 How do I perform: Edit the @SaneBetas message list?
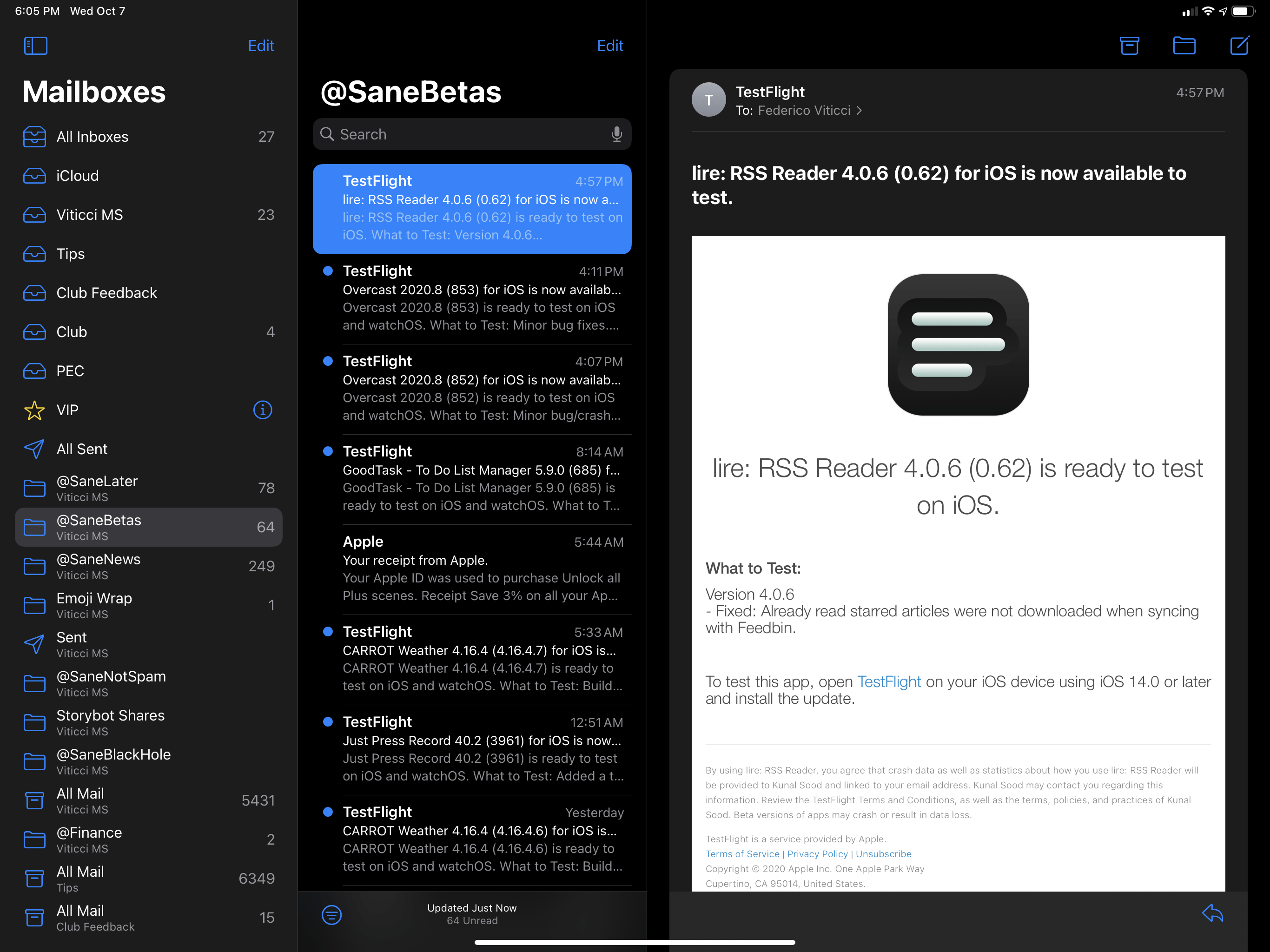pos(610,46)
